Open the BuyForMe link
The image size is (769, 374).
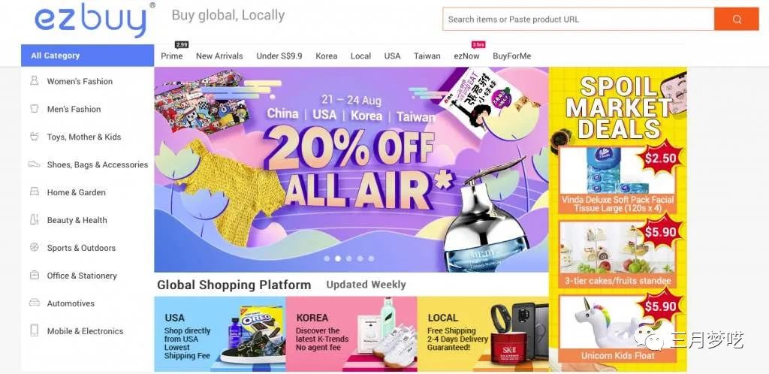(x=512, y=56)
